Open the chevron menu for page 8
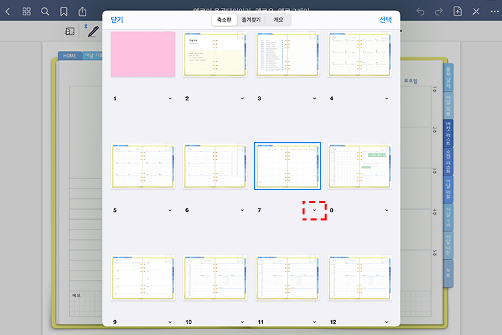Viewport: 502px width, 335px height. 387,210
